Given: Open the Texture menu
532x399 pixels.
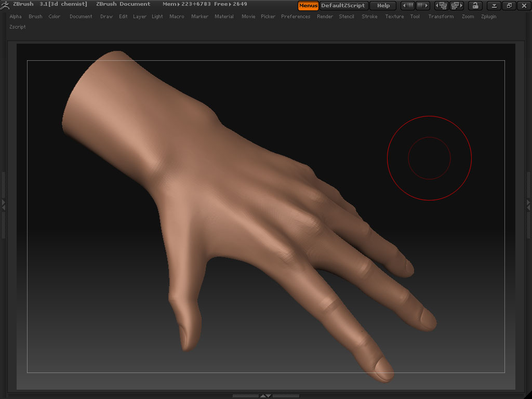Looking at the screenshot, I should 394,16.
